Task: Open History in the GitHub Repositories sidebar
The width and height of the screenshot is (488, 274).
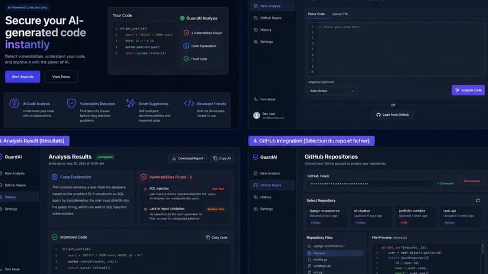Action: click(x=272, y=197)
